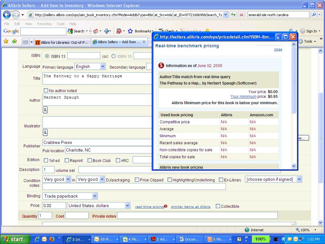The image size is (325, 244).
Task: Open the Primary language dropdown
Action: 90,67
